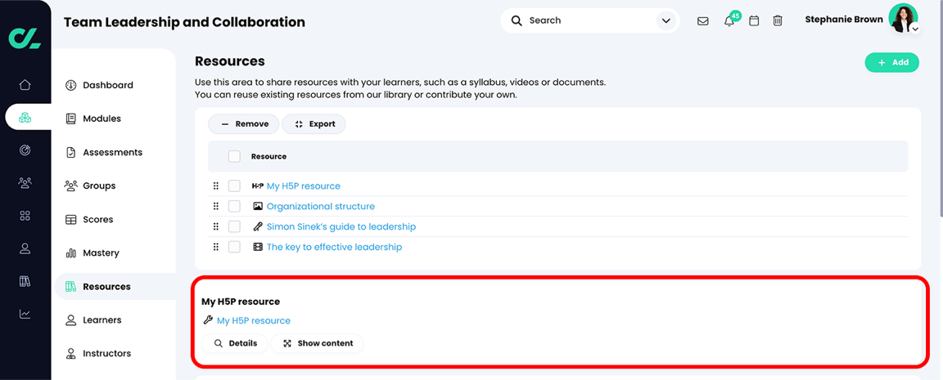Open Assessments in class menu
The width and height of the screenshot is (943, 380).
[112, 153]
